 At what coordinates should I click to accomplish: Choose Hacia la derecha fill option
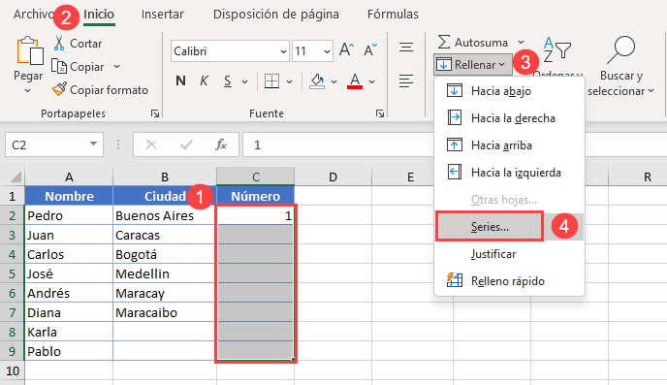pyautogui.click(x=509, y=118)
